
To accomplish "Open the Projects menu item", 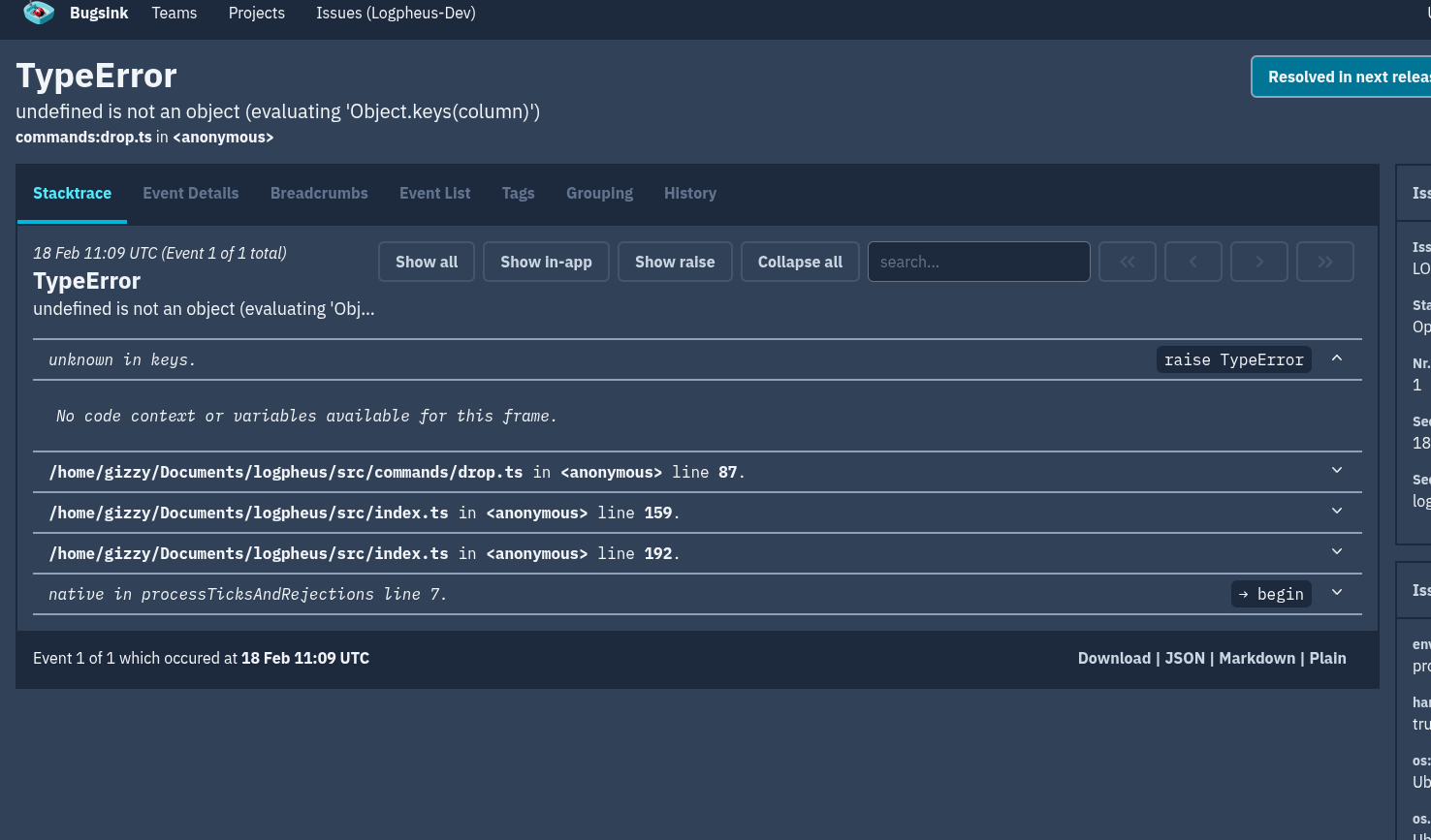I will pos(256,13).
